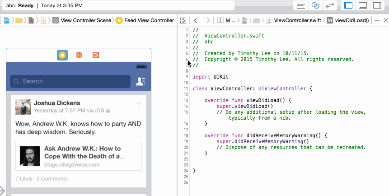Go forward in the assistant editor history

(x=208, y=20)
